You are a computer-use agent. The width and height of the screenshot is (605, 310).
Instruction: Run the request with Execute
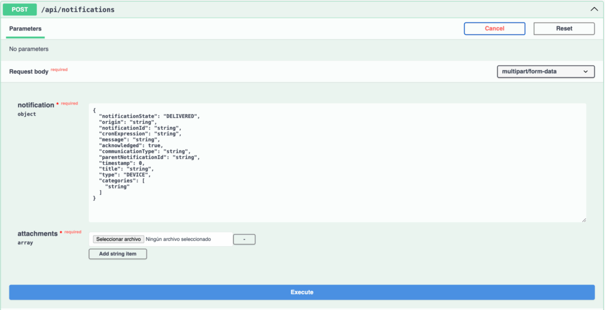pos(302,292)
